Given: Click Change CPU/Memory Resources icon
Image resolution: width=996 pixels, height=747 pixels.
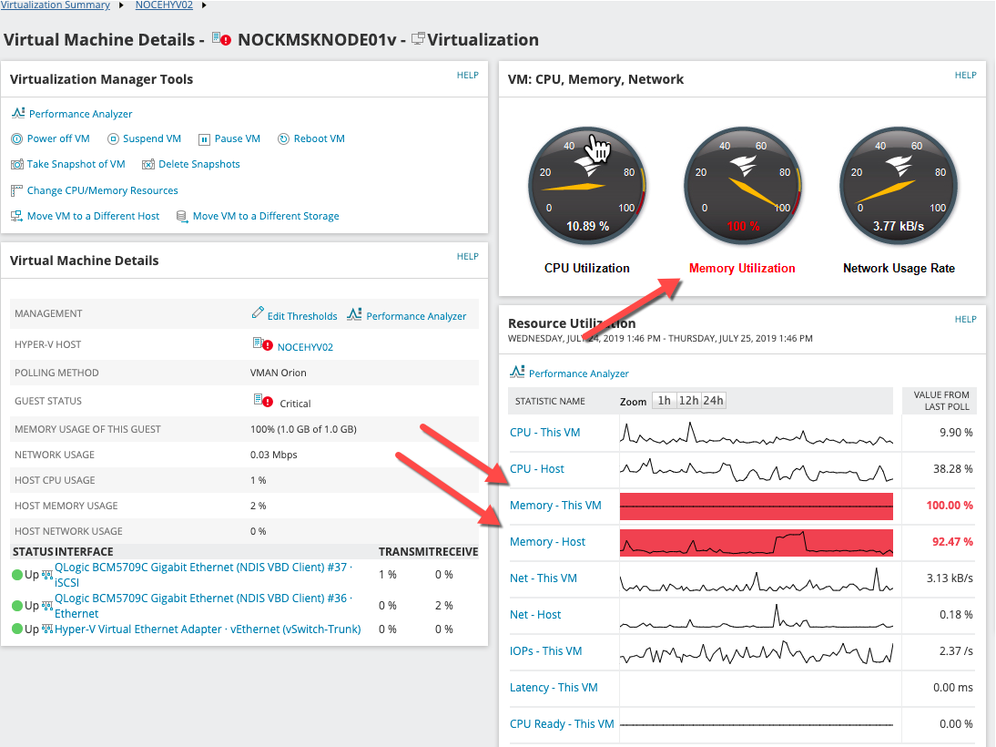Looking at the screenshot, I should click(17, 190).
